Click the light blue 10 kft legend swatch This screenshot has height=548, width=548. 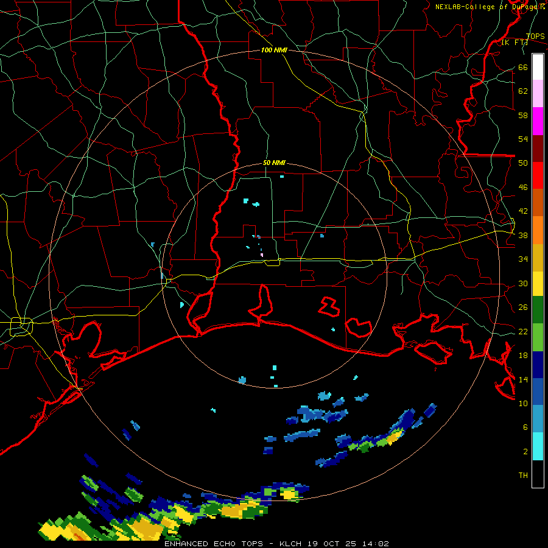[538, 419]
